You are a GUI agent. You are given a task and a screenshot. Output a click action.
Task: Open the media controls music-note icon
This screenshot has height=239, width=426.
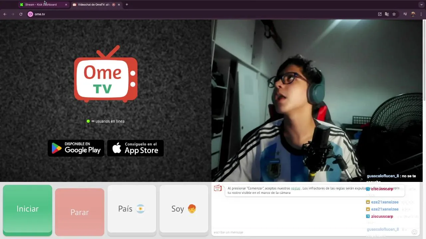pos(405,14)
